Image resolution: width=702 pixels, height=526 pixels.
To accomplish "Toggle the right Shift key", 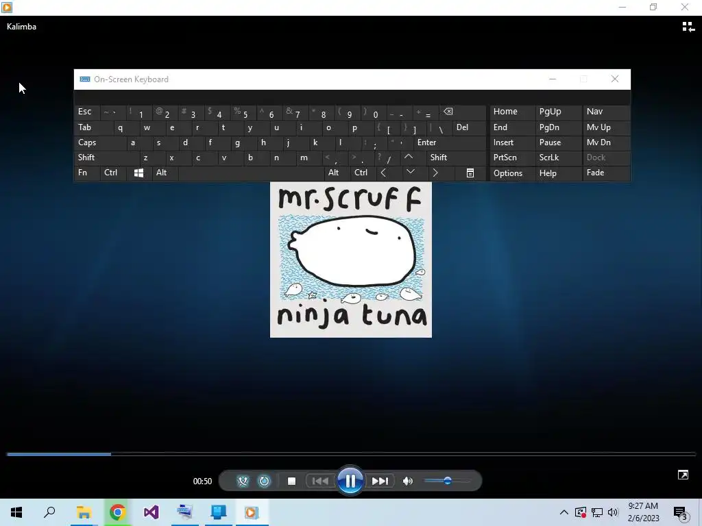I will tap(456, 158).
